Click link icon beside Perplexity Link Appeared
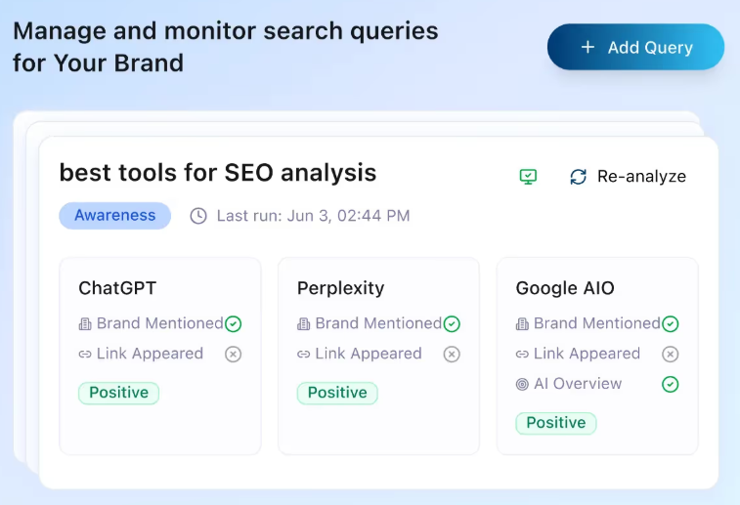Screen dimensions: 740x505 point(303,355)
